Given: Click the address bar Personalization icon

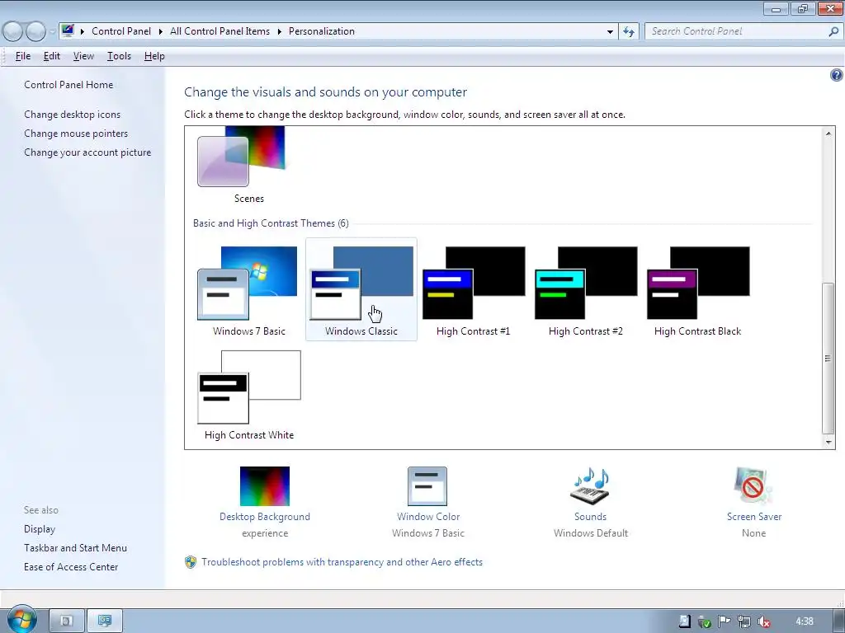Looking at the screenshot, I should click(68, 30).
